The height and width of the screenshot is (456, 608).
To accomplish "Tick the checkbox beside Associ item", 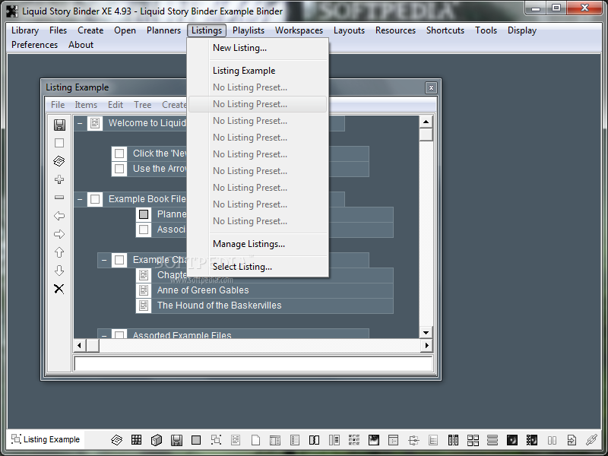I will [x=144, y=230].
